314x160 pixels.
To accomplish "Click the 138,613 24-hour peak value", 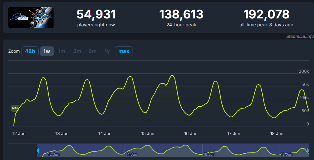I will (181, 14).
